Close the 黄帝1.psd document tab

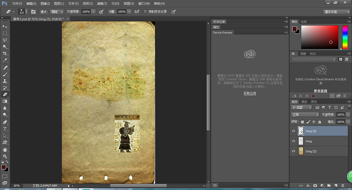tap(68, 19)
